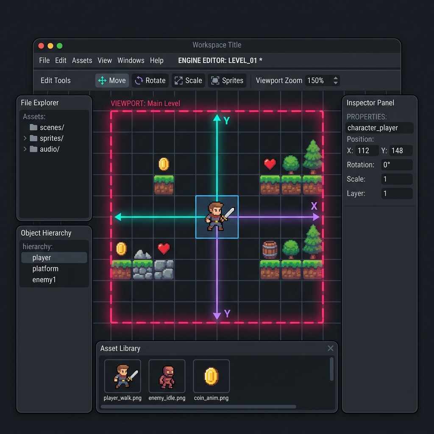Screen dimensions: 434x434
Task: Open the Help menu
Action: tap(157, 60)
